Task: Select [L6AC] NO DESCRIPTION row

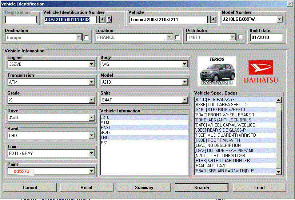Action: pos(235,145)
